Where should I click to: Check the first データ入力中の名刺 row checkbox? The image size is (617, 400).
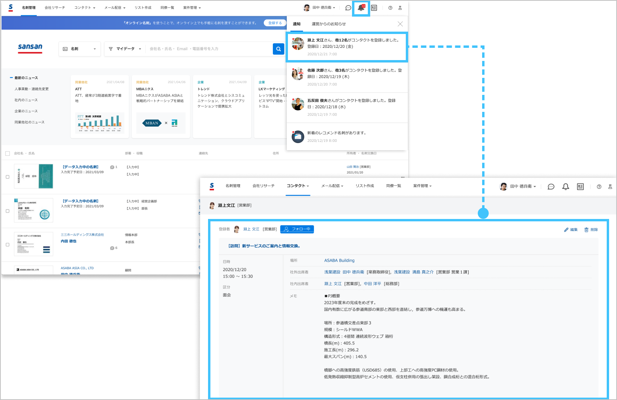click(x=8, y=177)
